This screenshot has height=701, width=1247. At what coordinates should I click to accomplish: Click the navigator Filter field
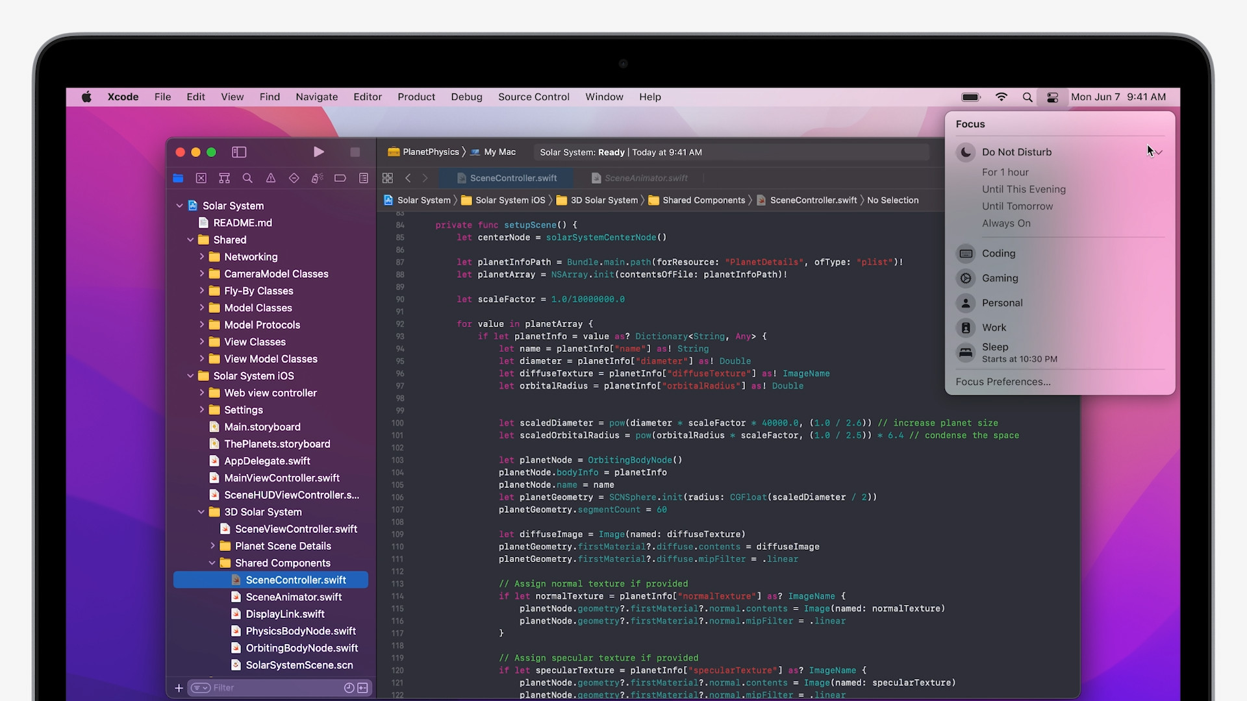273,687
